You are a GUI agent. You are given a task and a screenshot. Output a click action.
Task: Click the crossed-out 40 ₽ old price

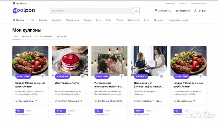click(107, 111)
